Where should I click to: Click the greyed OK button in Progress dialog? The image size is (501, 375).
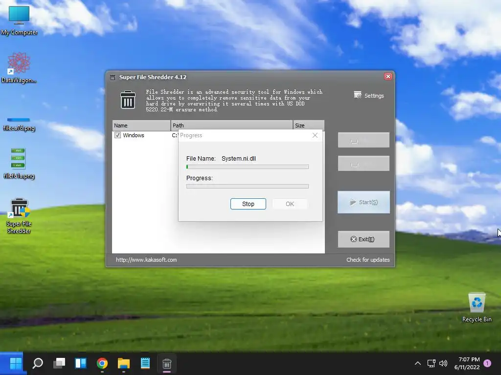290,204
